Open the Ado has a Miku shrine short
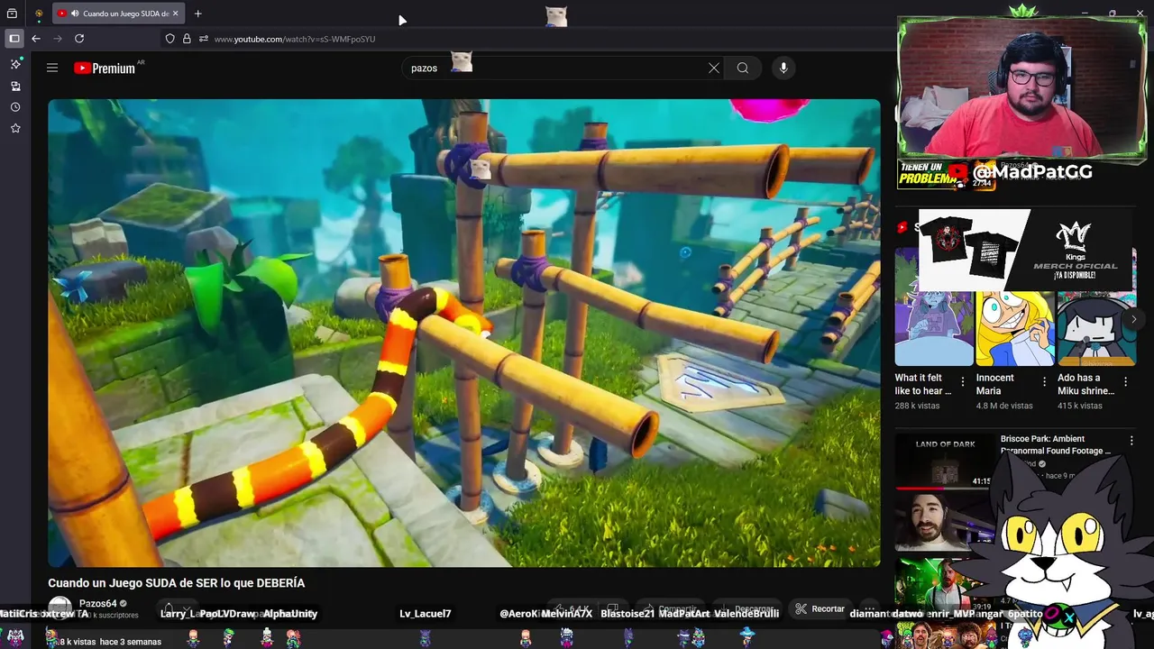Viewport: 1154px width, 649px height. 1096,329
